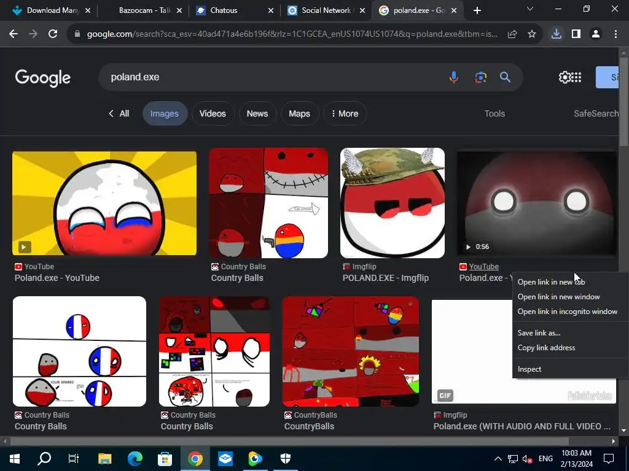Open Task View on taskbar
629x471 pixels.
74,458
